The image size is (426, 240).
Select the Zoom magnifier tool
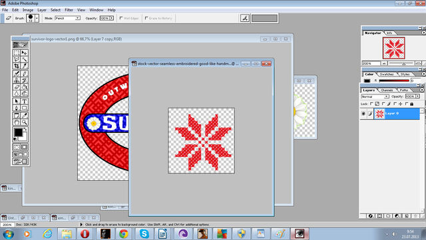24,122
